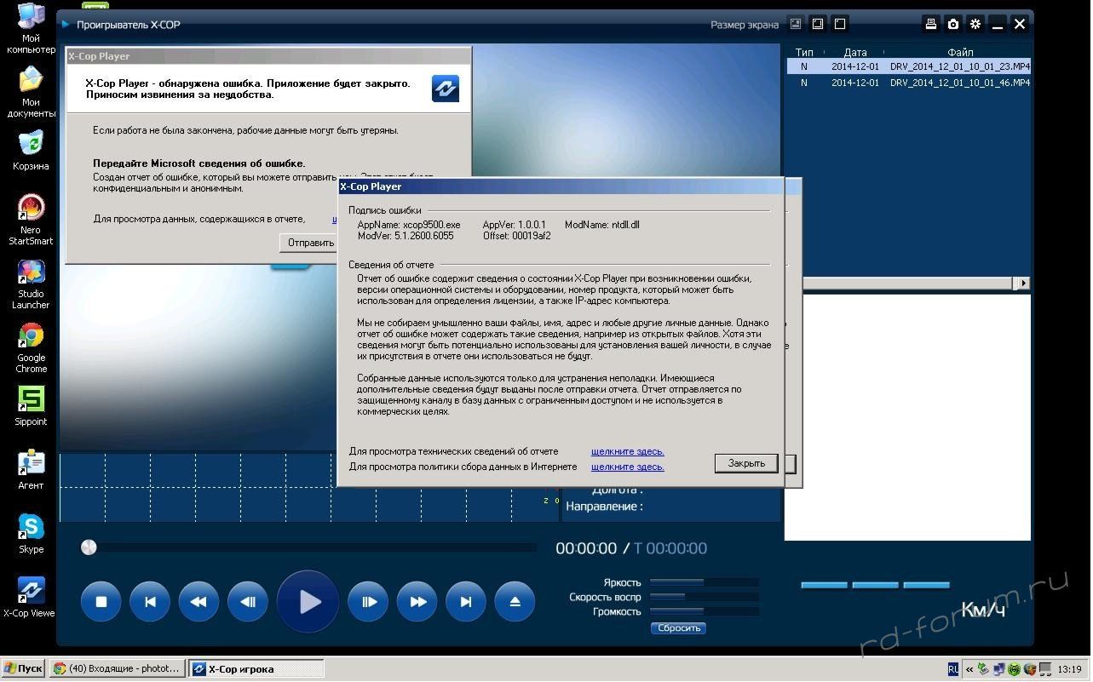This screenshot has width=1093, height=682.
Task: Adjust the Яркость brightness slider
Action: point(704,582)
